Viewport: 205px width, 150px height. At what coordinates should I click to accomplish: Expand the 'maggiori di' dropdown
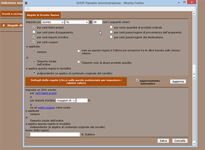[66, 100]
